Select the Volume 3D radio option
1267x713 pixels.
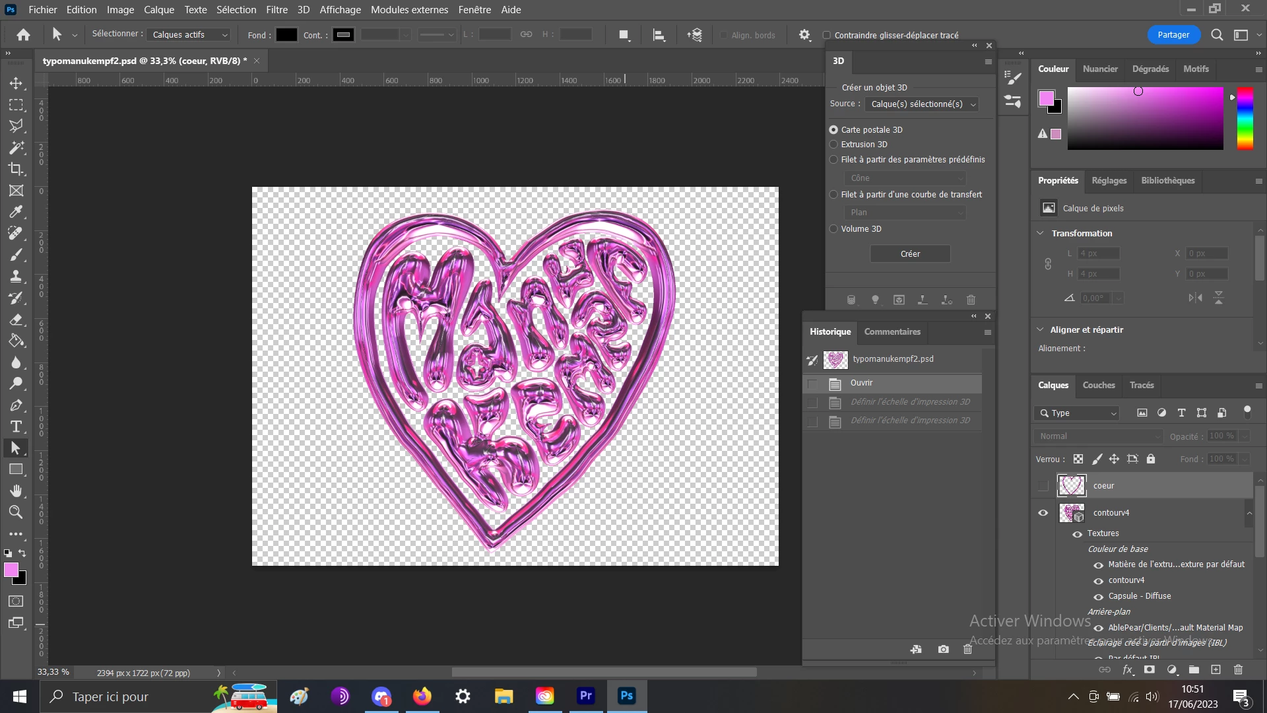click(833, 229)
